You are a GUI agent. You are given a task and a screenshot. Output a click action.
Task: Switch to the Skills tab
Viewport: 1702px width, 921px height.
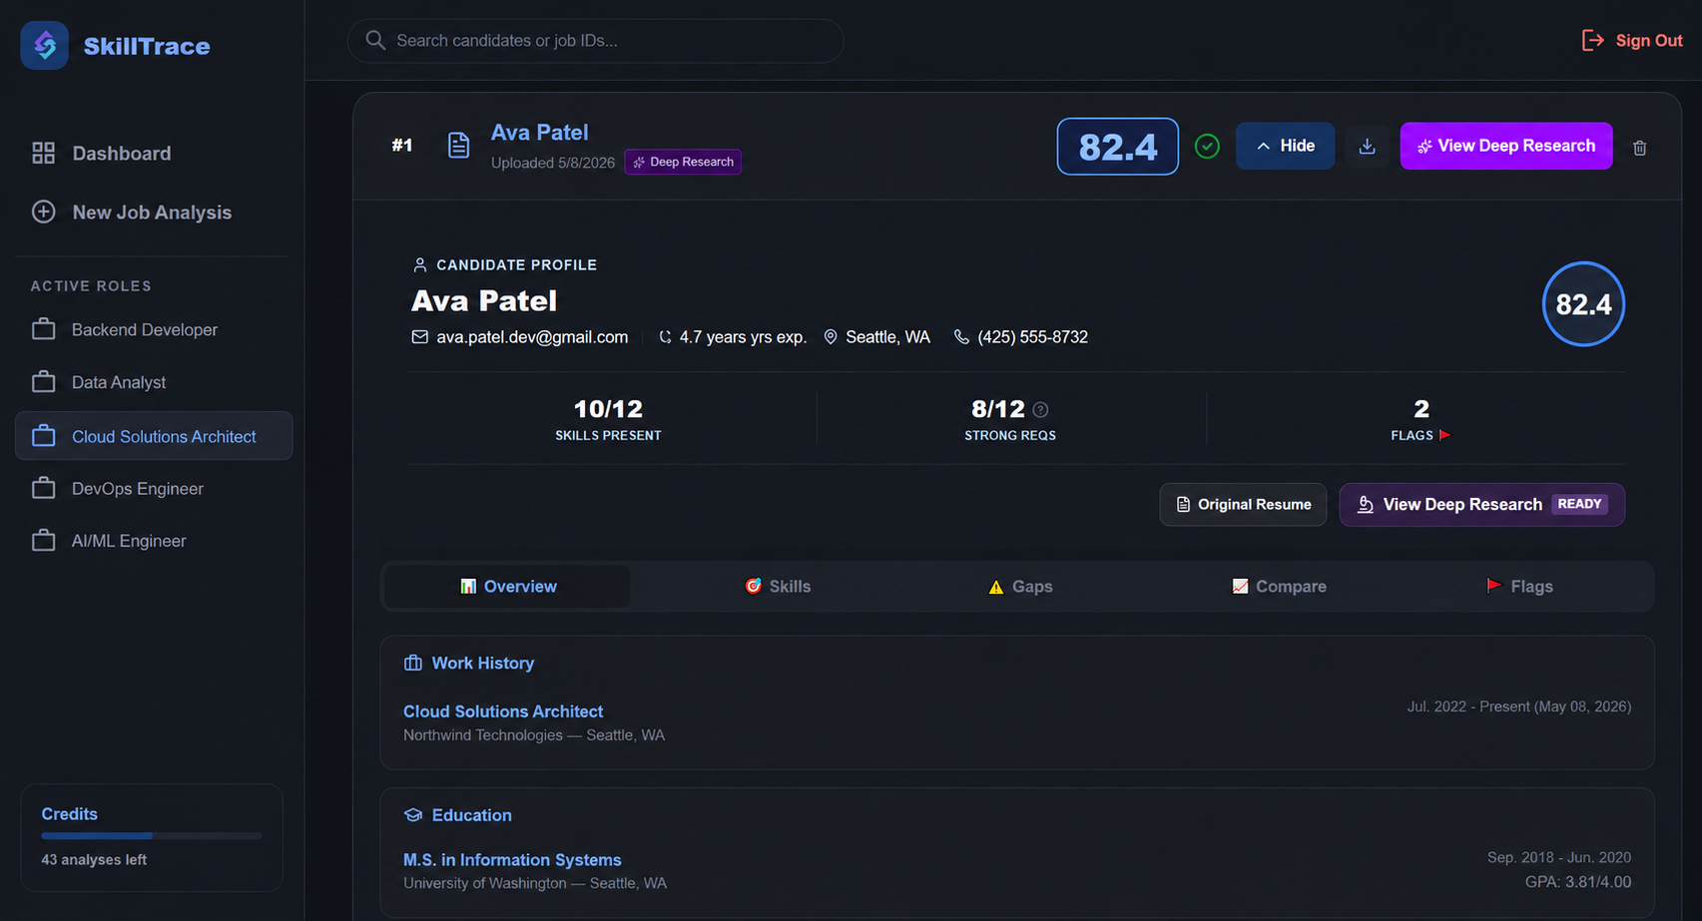778,587
